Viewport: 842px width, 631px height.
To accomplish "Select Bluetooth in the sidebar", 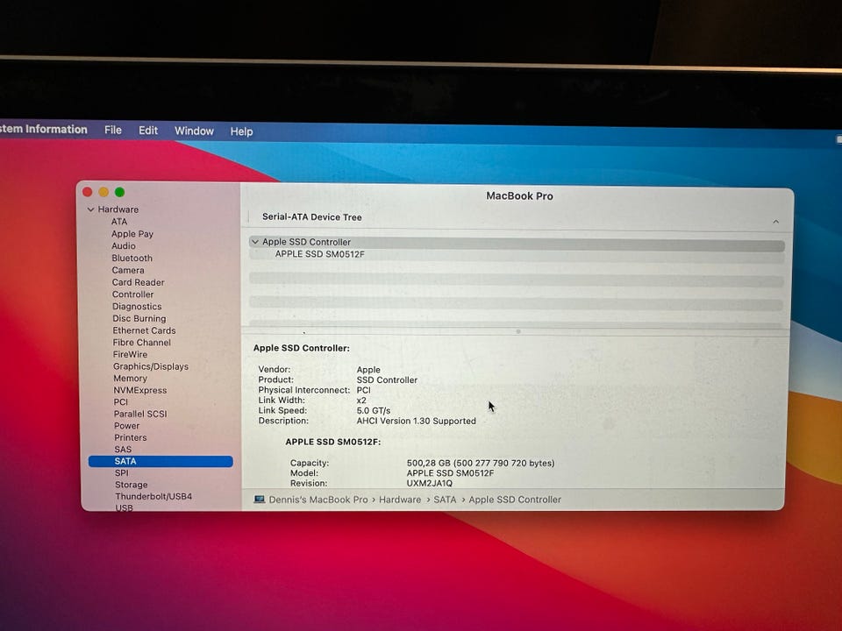I will pos(132,258).
